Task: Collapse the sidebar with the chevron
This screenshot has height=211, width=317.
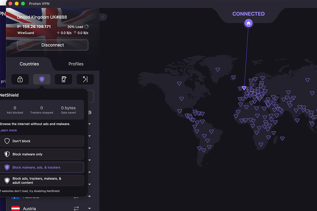Action: coord(103,17)
